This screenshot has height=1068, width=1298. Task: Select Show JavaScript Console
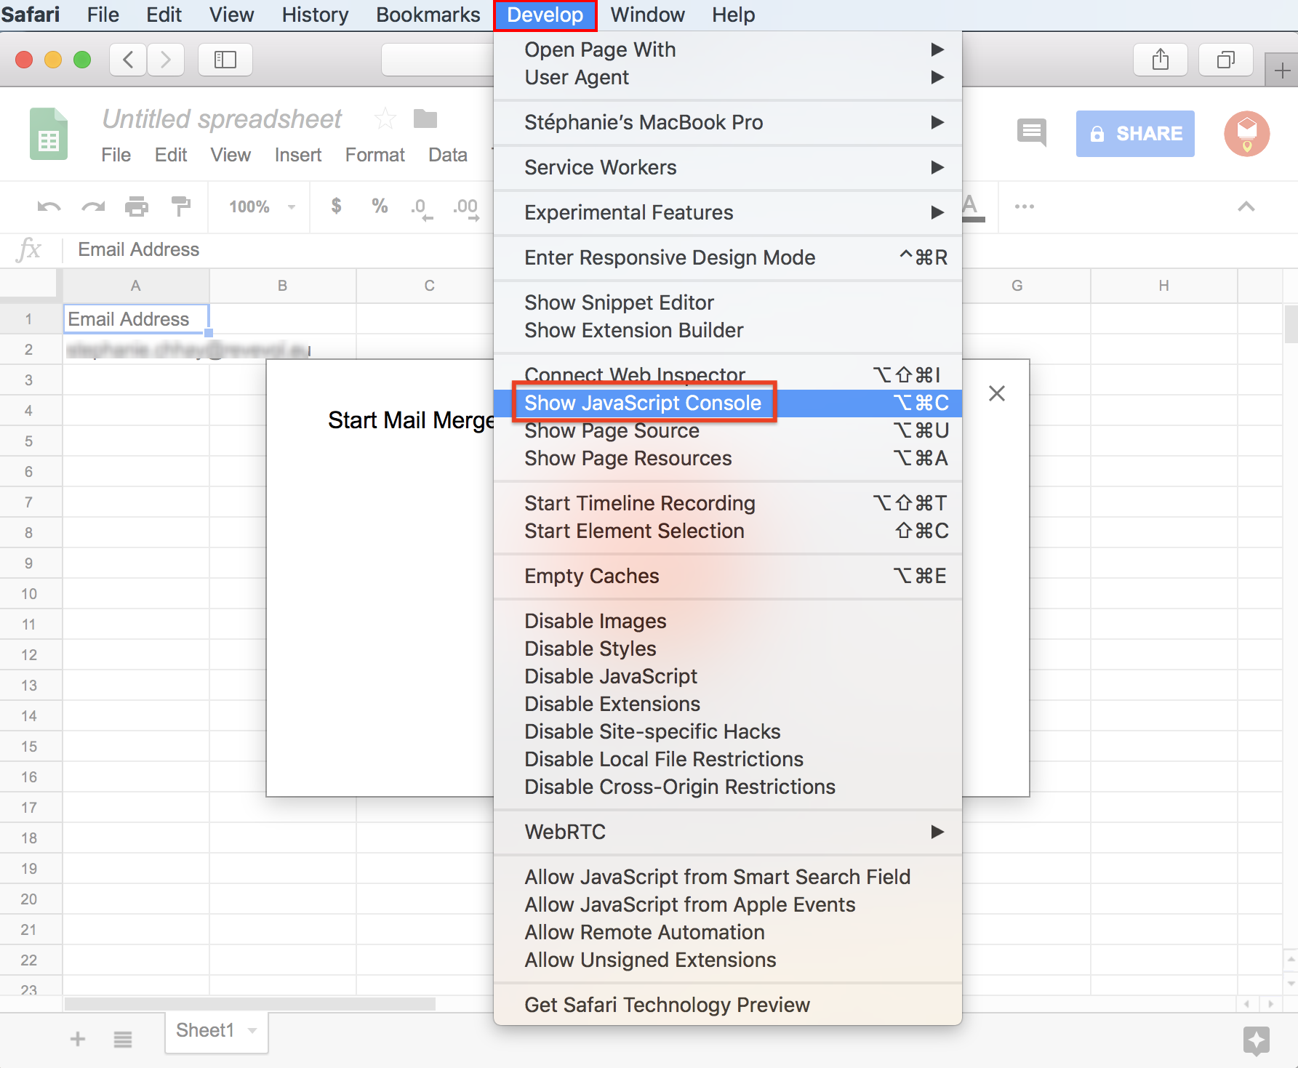643,403
